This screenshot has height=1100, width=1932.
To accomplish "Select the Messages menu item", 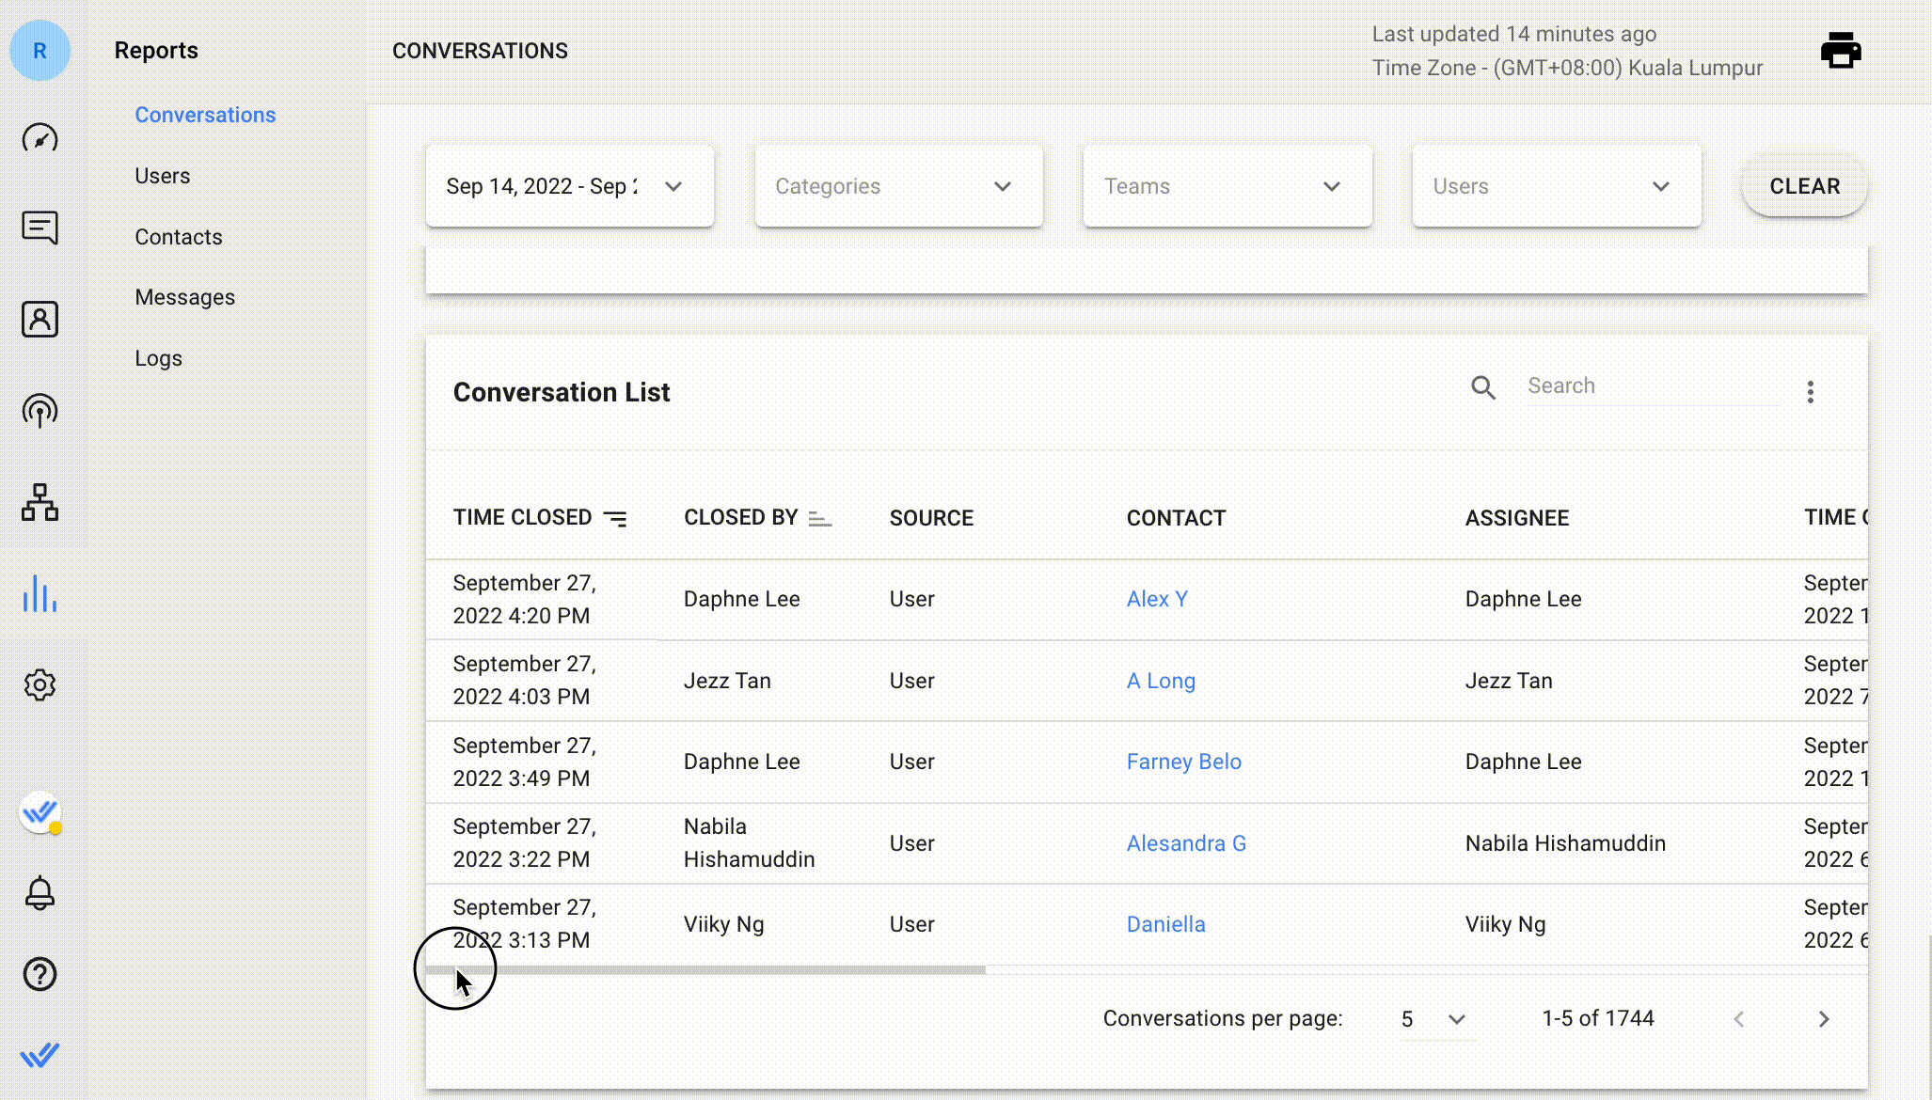I will 184,296.
